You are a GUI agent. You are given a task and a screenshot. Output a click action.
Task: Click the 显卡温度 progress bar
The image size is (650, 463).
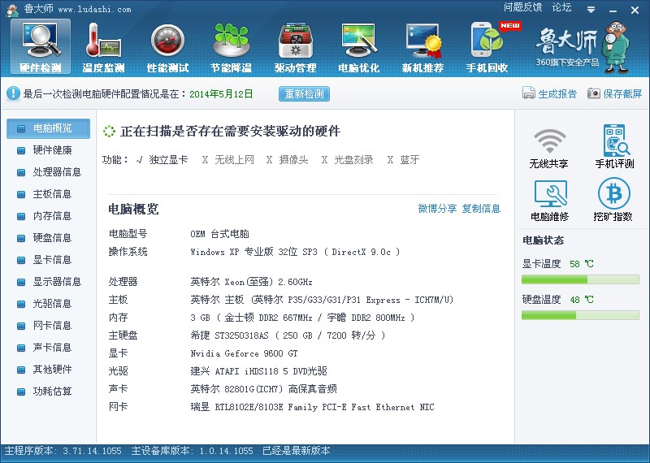[580, 279]
